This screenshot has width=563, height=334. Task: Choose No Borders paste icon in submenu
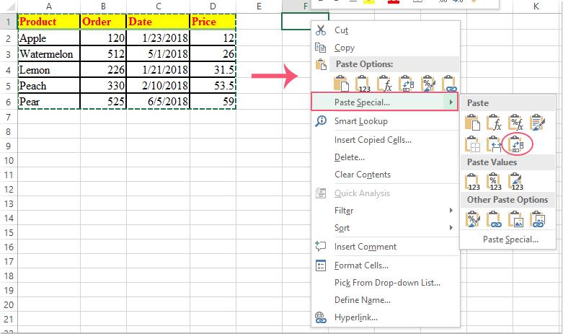pyautogui.click(x=472, y=144)
